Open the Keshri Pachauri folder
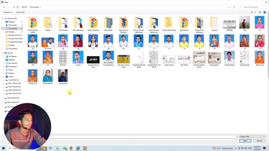The image size is (269, 151). click(93, 24)
